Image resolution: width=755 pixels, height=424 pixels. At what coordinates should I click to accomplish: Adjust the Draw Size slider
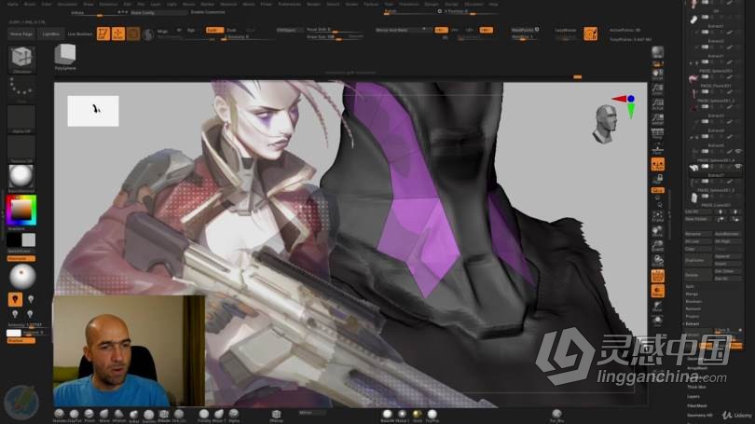335,36
